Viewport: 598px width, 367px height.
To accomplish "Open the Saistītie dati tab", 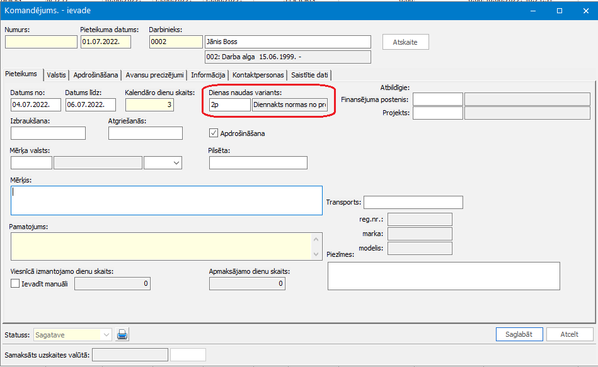I will pos(309,75).
